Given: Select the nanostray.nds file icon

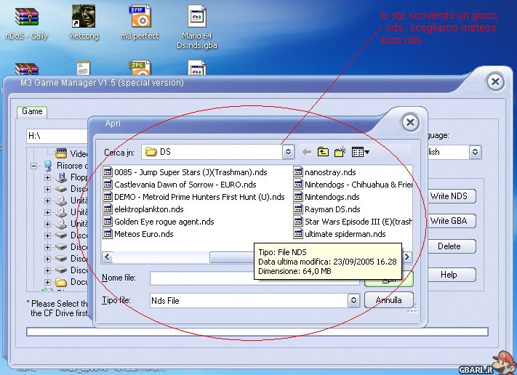Looking at the screenshot, I should 298,172.
